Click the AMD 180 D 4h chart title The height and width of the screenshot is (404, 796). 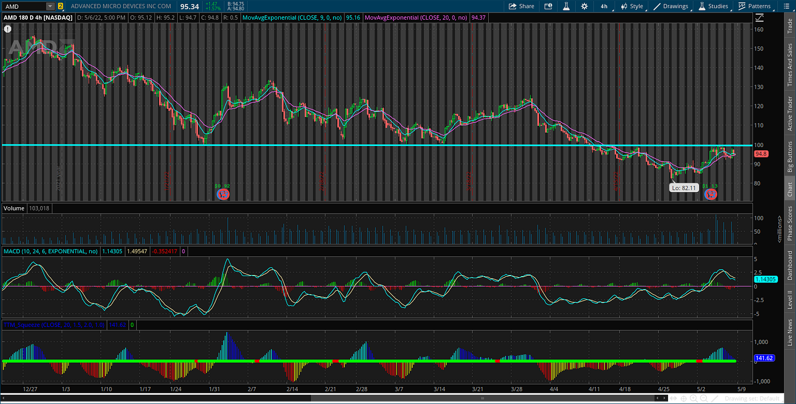point(38,17)
